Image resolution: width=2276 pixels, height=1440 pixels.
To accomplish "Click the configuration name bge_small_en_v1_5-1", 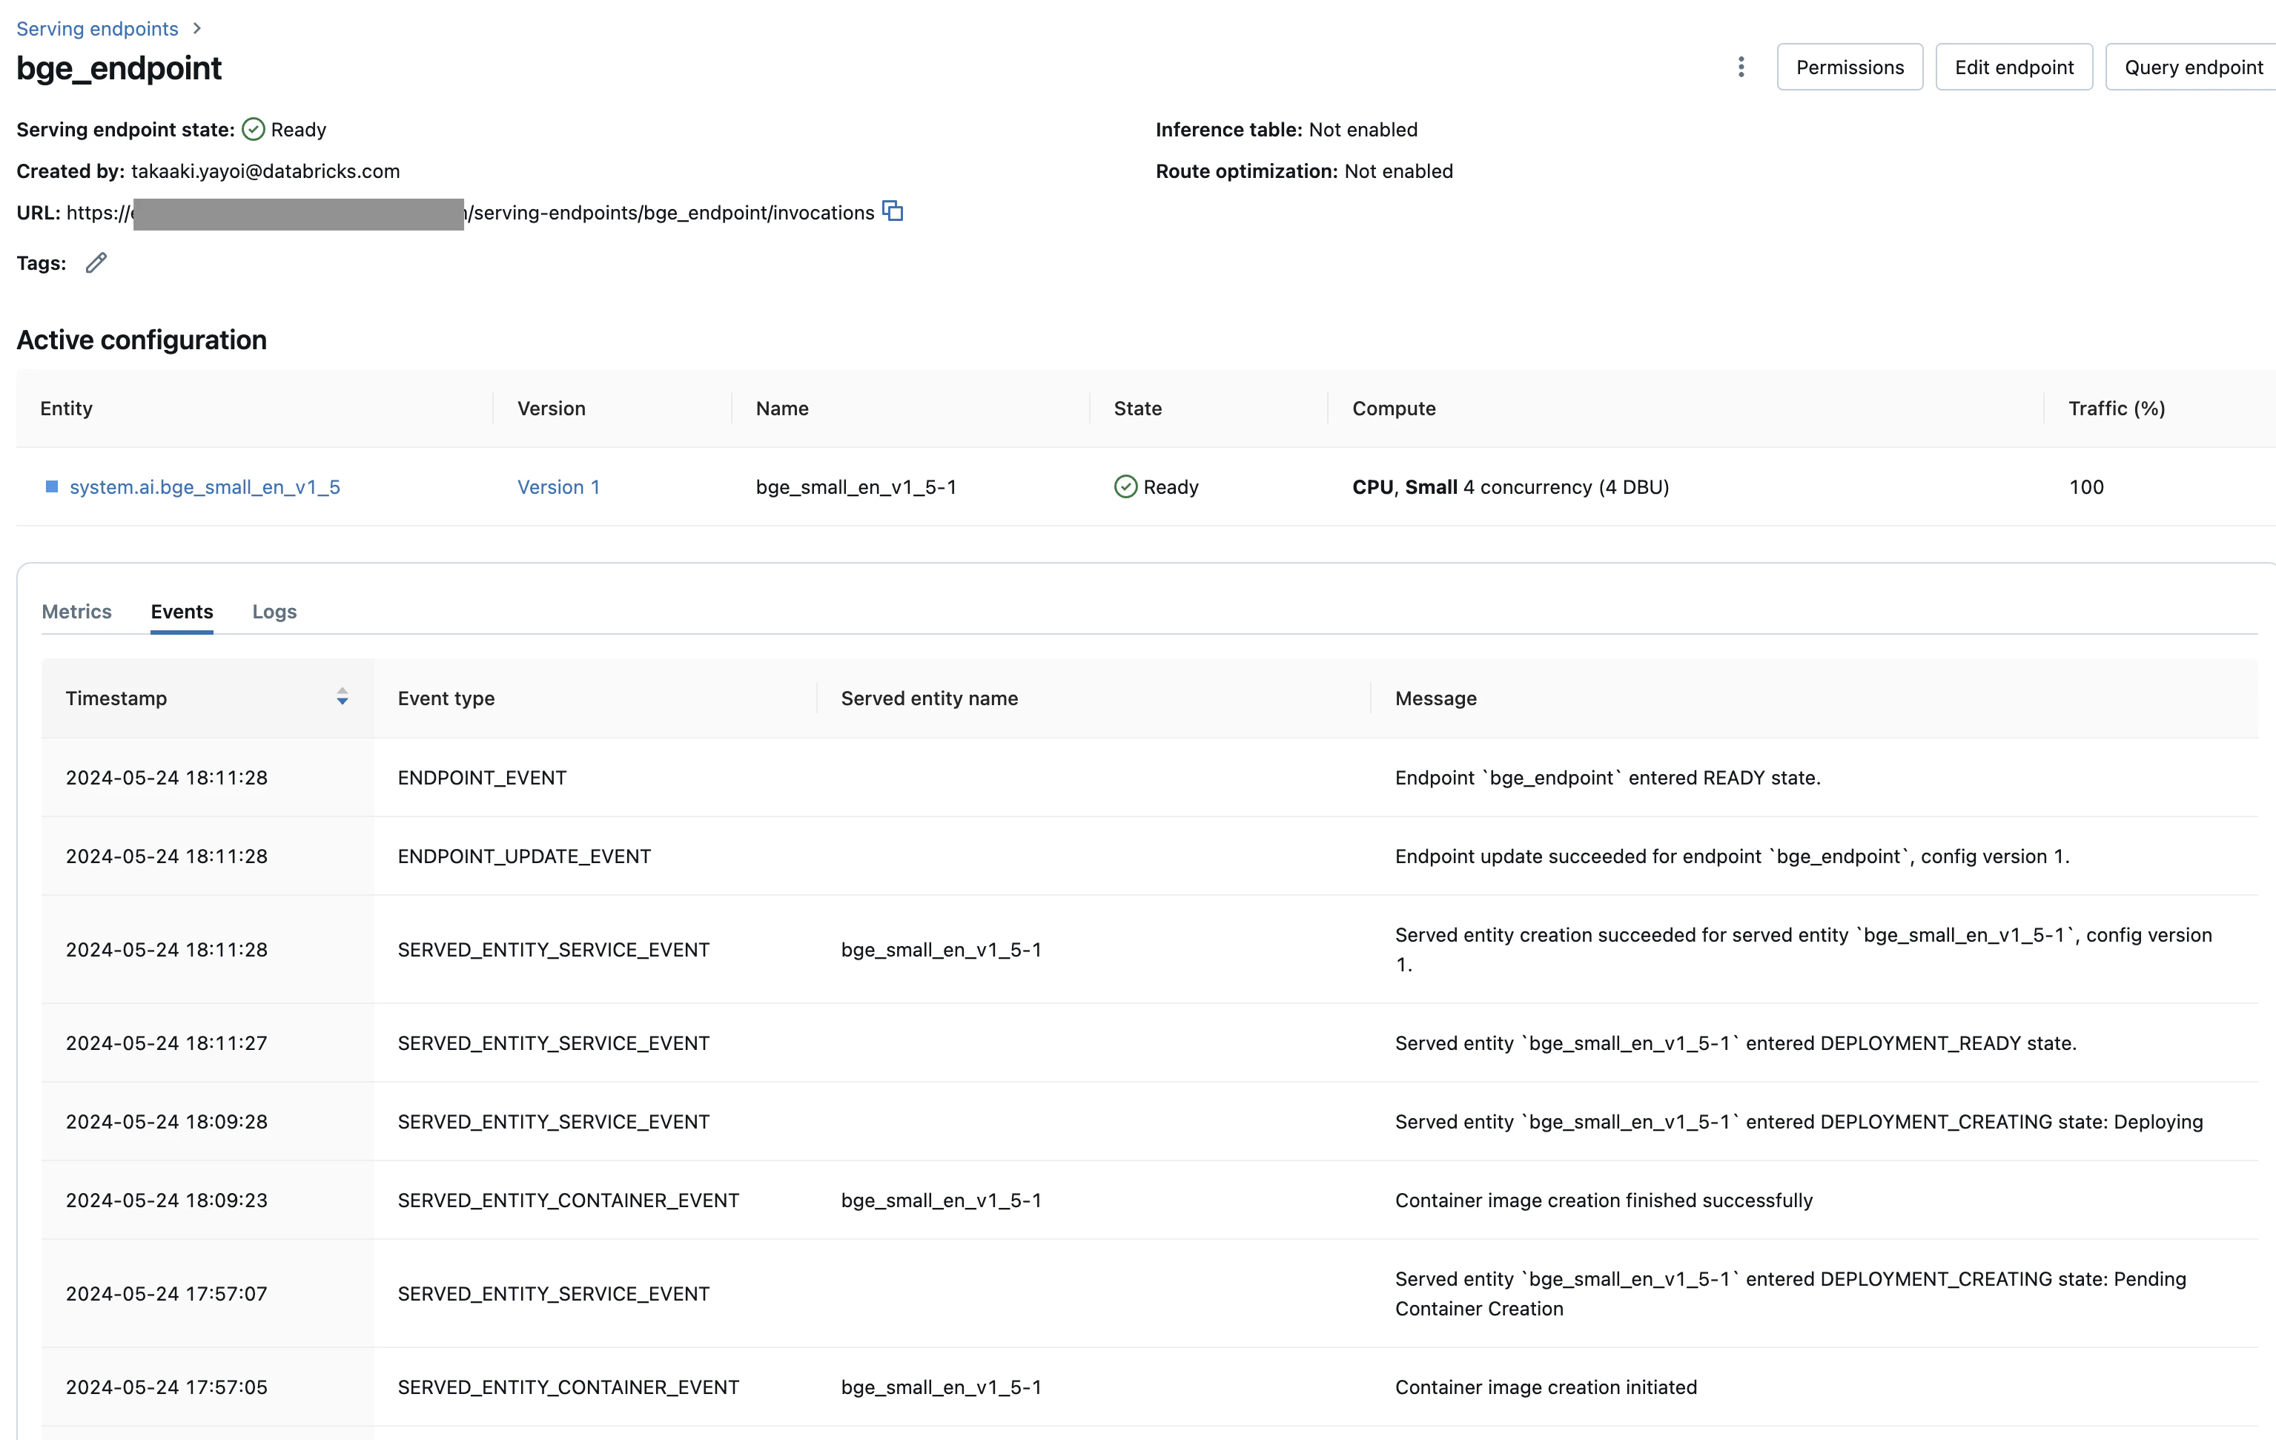I will pyautogui.click(x=856, y=487).
